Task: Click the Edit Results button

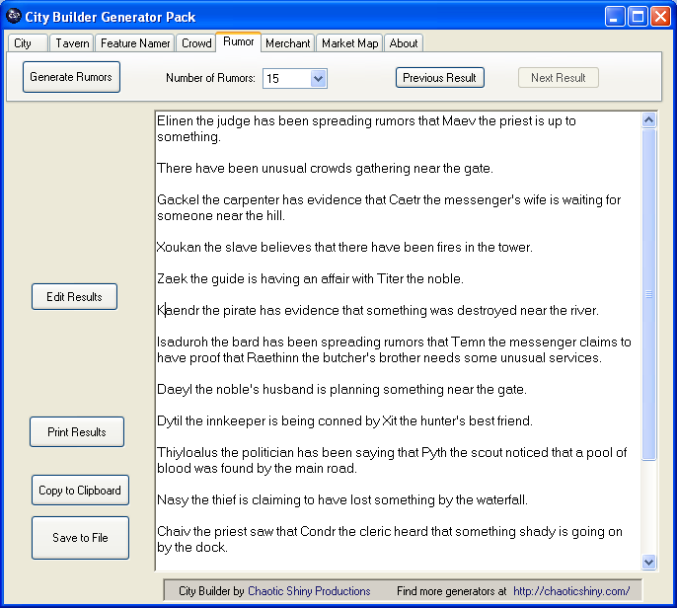Action: point(74,297)
